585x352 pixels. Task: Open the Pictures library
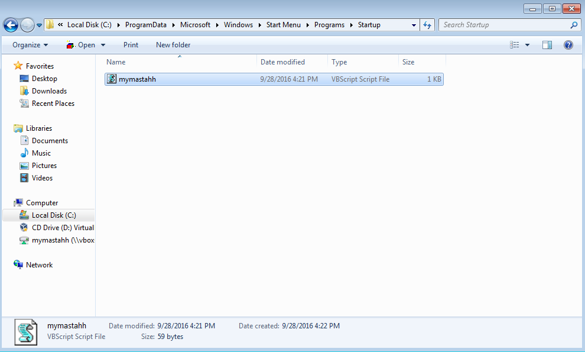pyautogui.click(x=44, y=166)
